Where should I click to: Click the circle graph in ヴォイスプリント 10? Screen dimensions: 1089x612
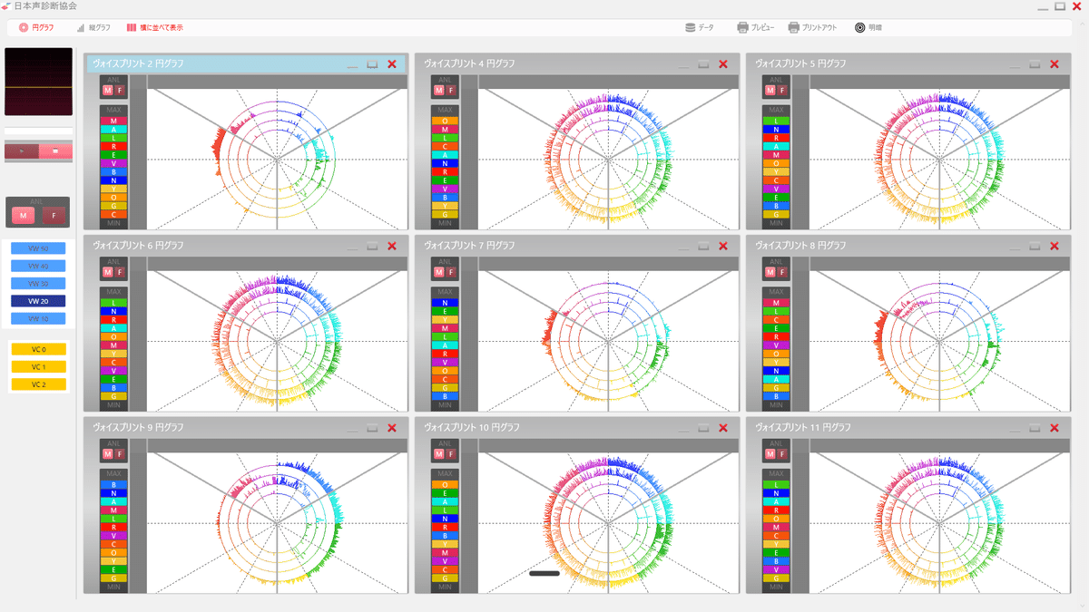point(608,522)
